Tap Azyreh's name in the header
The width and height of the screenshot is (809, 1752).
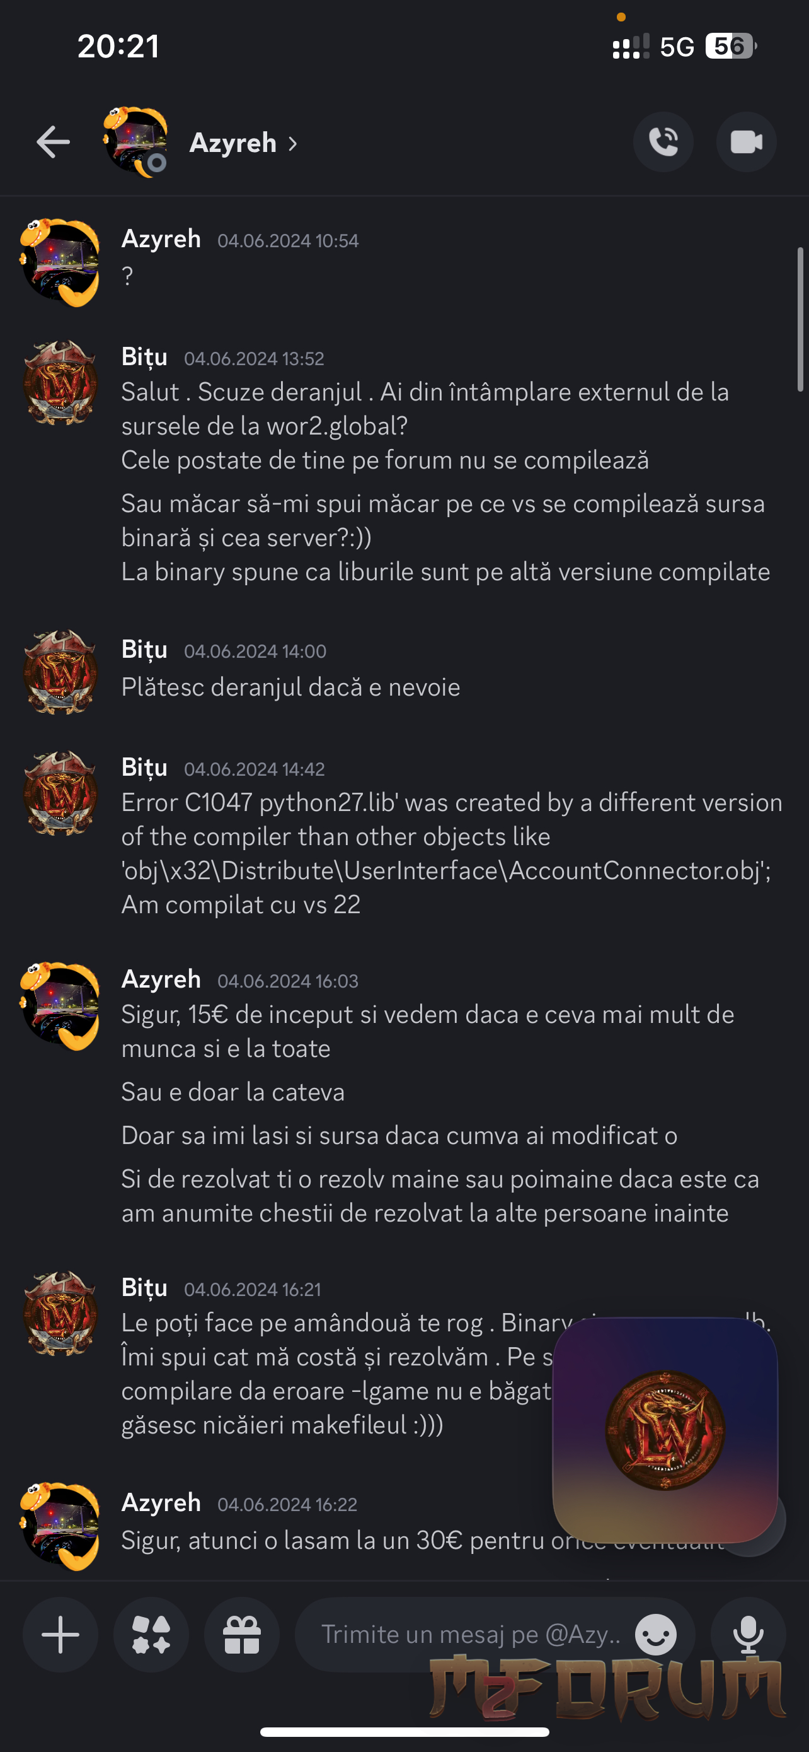[x=233, y=143]
